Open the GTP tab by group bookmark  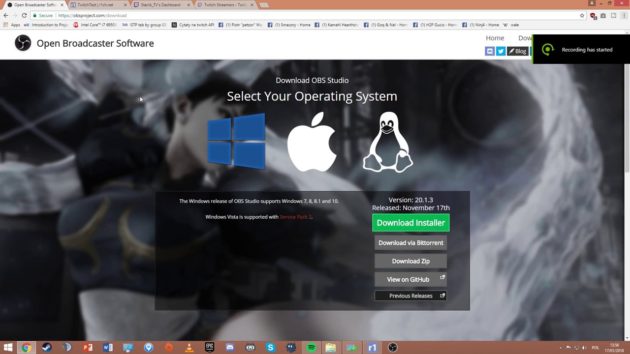(x=144, y=25)
